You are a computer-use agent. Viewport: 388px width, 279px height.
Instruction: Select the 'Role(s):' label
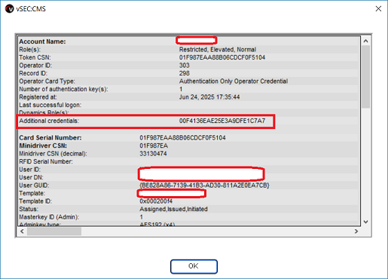(29, 50)
